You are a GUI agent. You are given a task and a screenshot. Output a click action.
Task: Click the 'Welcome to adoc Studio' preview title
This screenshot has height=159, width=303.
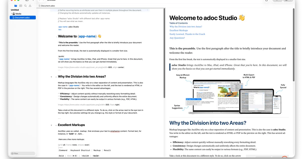tap(207, 18)
